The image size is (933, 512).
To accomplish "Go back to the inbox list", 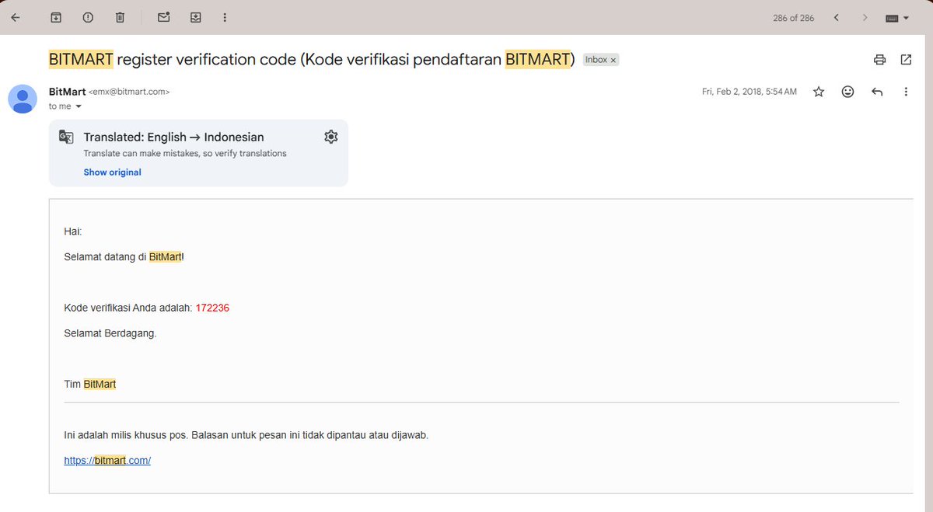I will pyautogui.click(x=16, y=17).
